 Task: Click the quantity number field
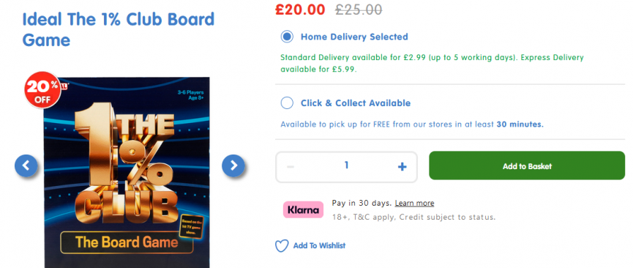coord(346,167)
